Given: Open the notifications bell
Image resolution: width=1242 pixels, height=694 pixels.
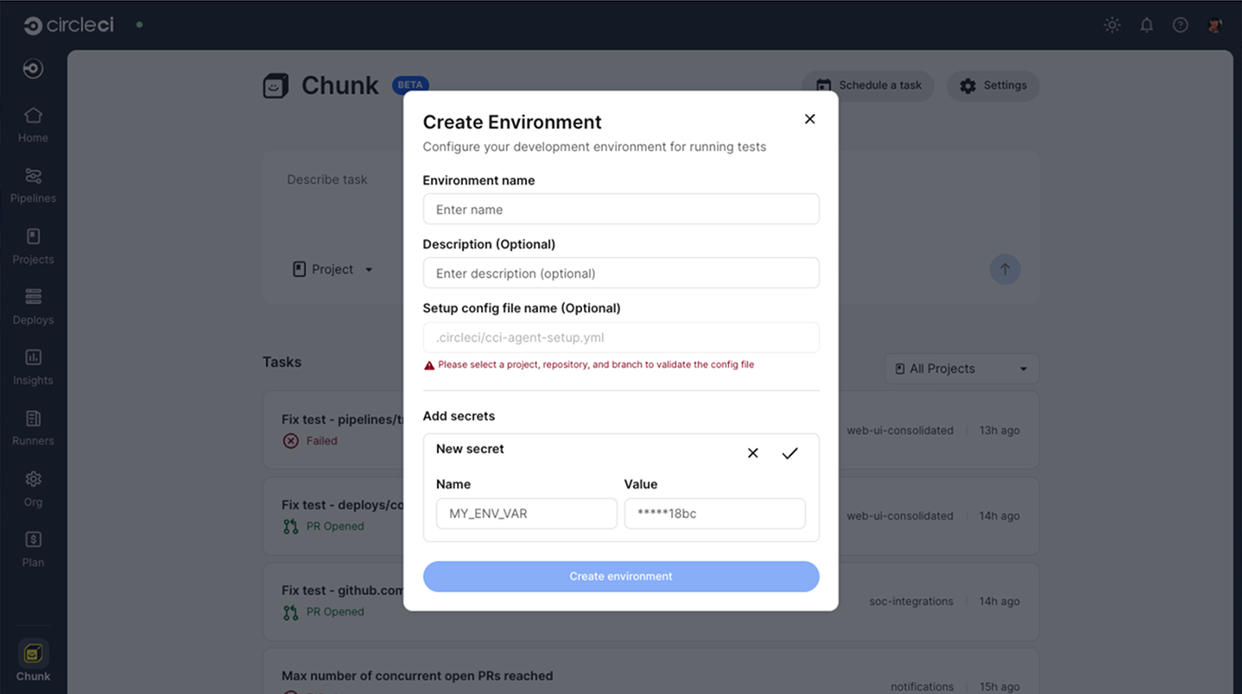Looking at the screenshot, I should click(x=1146, y=25).
